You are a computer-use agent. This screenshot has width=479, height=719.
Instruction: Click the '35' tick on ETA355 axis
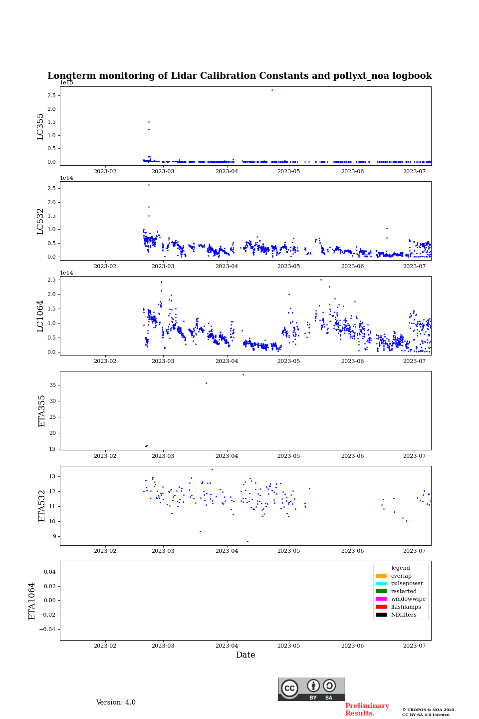pos(53,385)
